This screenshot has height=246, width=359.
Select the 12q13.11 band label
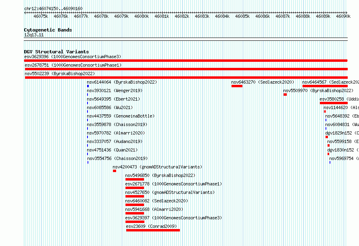[x=34, y=35]
